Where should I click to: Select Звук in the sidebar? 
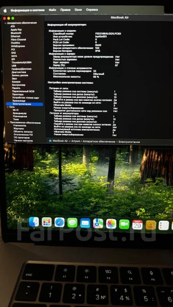14,79
